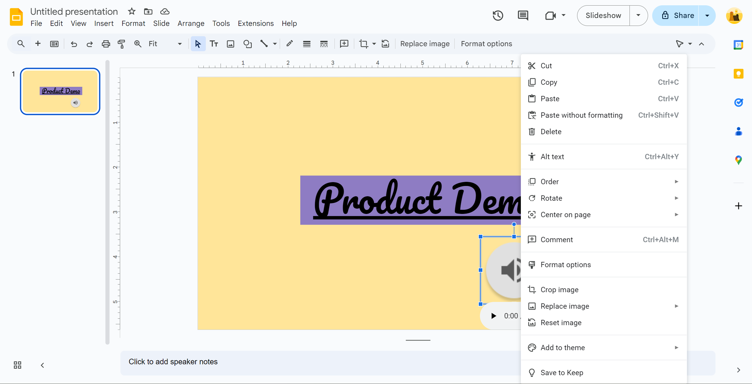Open the Insert menu
Viewport: 752px width, 384px height.
point(104,23)
